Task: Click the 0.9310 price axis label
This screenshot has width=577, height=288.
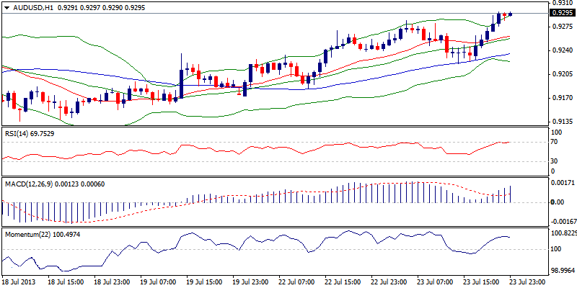Action: (x=560, y=4)
